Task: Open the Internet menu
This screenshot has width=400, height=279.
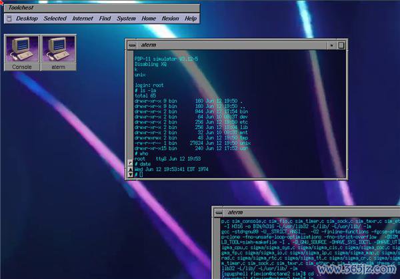Action: coord(83,19)
